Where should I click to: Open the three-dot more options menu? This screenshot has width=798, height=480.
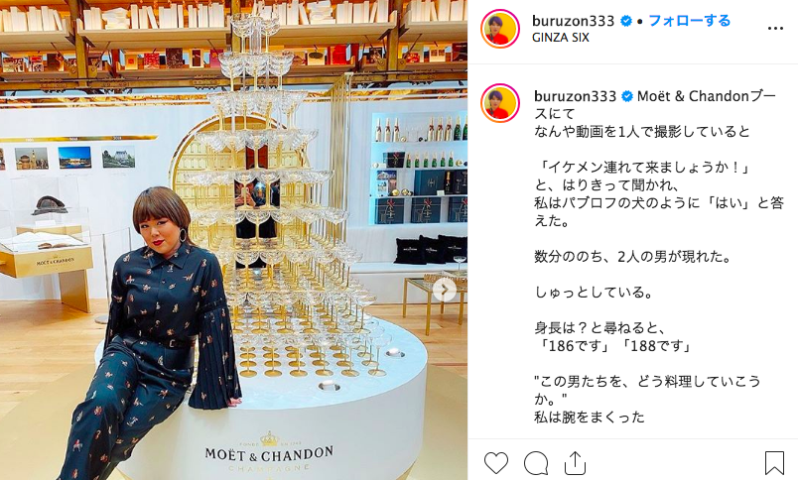click(x=775, y=29)
